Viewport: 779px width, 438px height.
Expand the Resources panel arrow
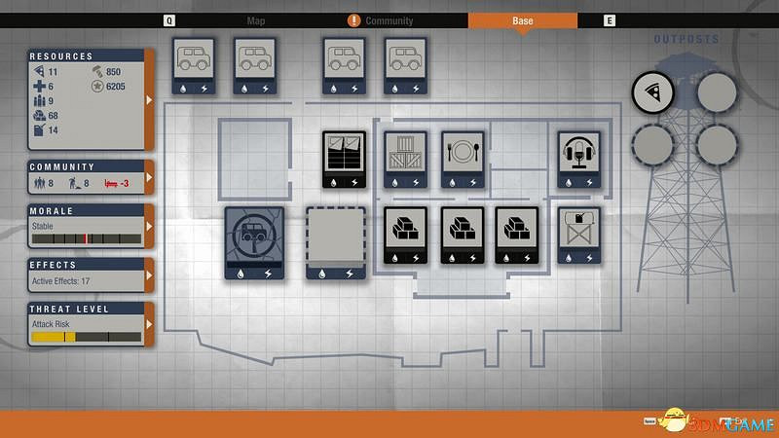pos(149,99)
